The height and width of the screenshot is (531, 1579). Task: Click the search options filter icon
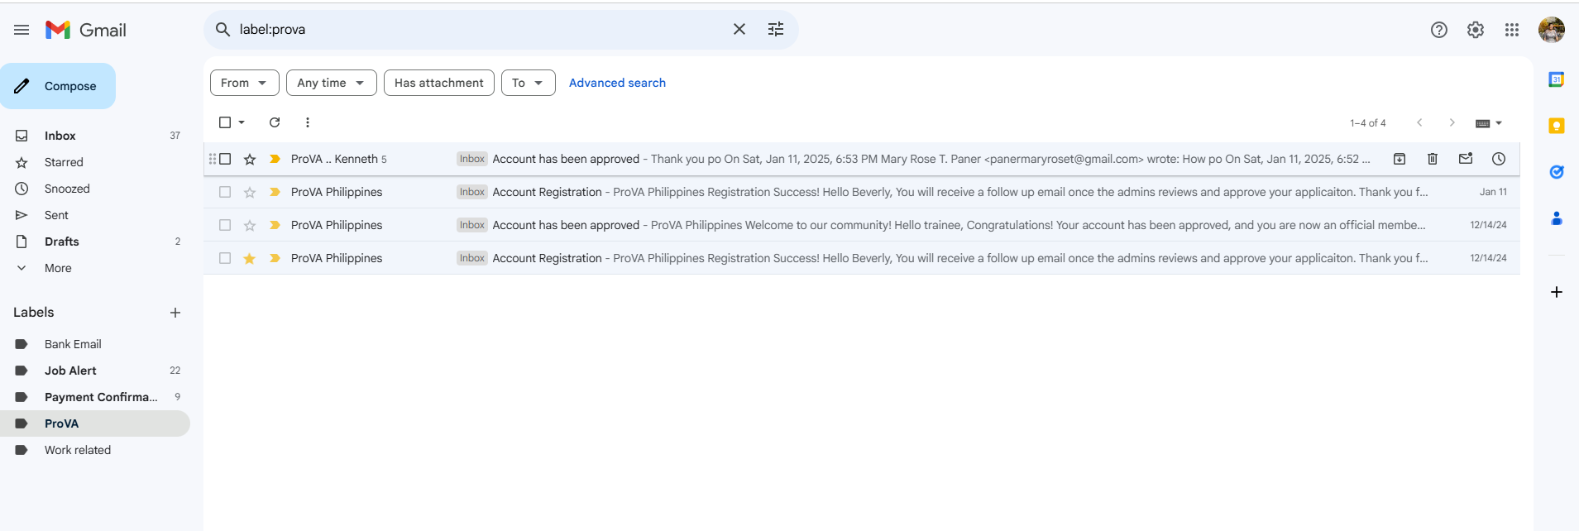pyautogui.click(x=775, y=30)
